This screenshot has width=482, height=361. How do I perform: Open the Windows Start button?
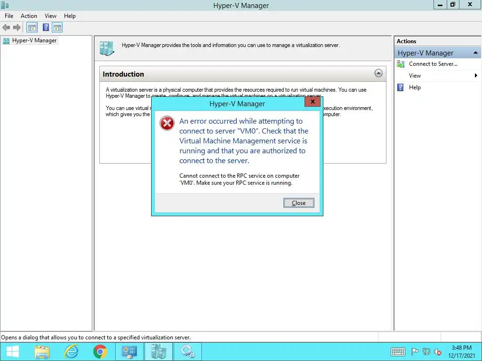[x=13, y=352]
